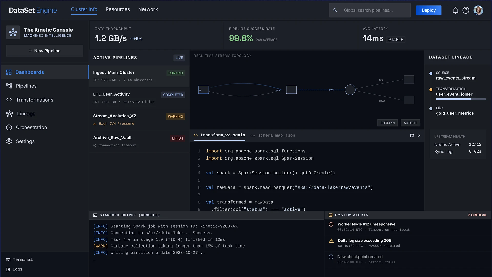The height and width of the screenshot is (277, 492).
Task: Click the Deploy button
Action: 428,10
